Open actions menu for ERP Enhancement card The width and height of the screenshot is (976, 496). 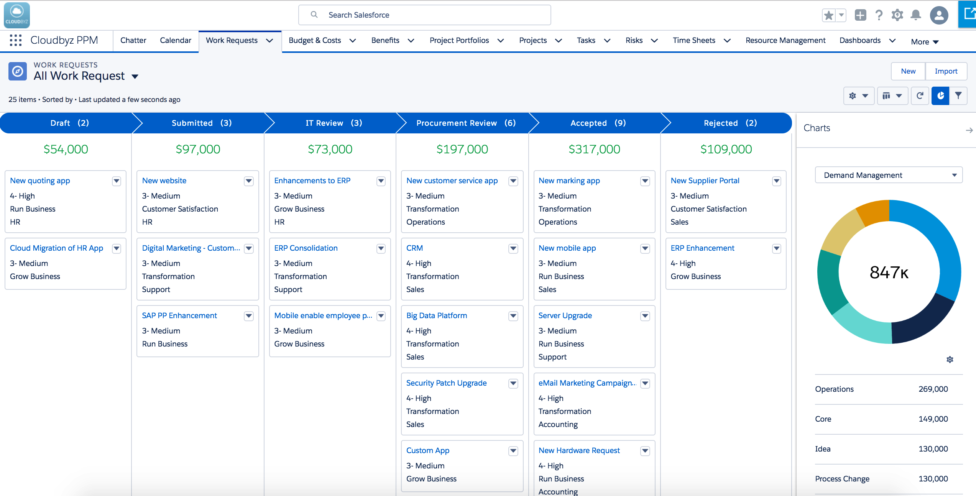777,248
